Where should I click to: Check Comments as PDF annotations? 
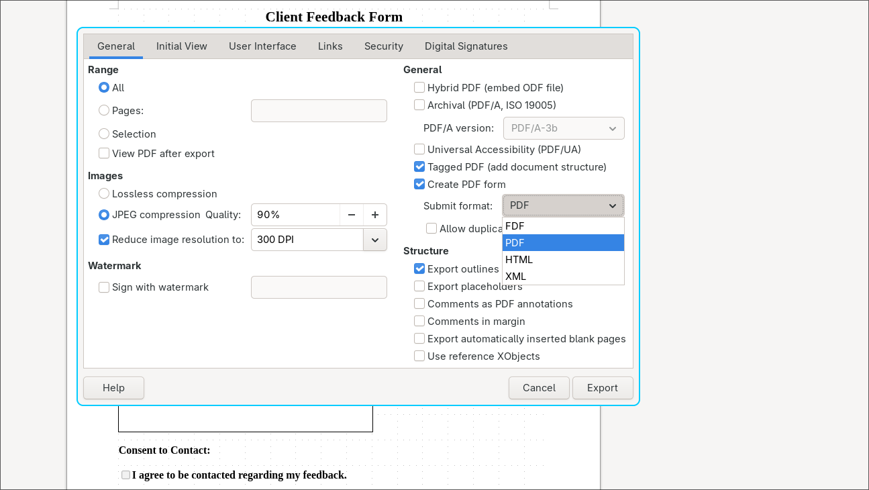(x=419, y=303)
